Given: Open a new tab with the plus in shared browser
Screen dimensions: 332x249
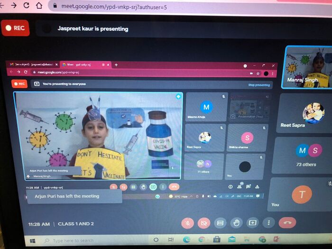Looking at the screenshot, I should click(x=116, y=65).
